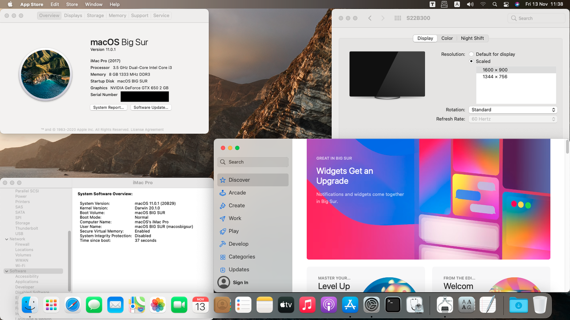Open Launchpad from the Dock

[51, 305]
